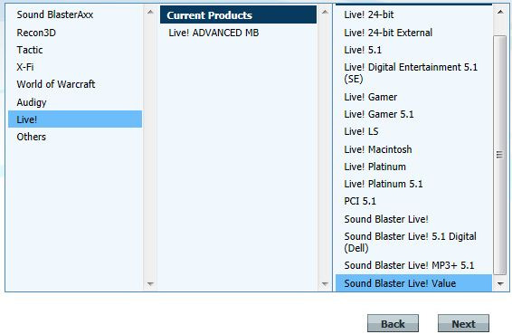Image resolution: width=512 pixels, height=334 pixels.
Task: Click the model list scrollbar thumb
Action: coord(499,155)
